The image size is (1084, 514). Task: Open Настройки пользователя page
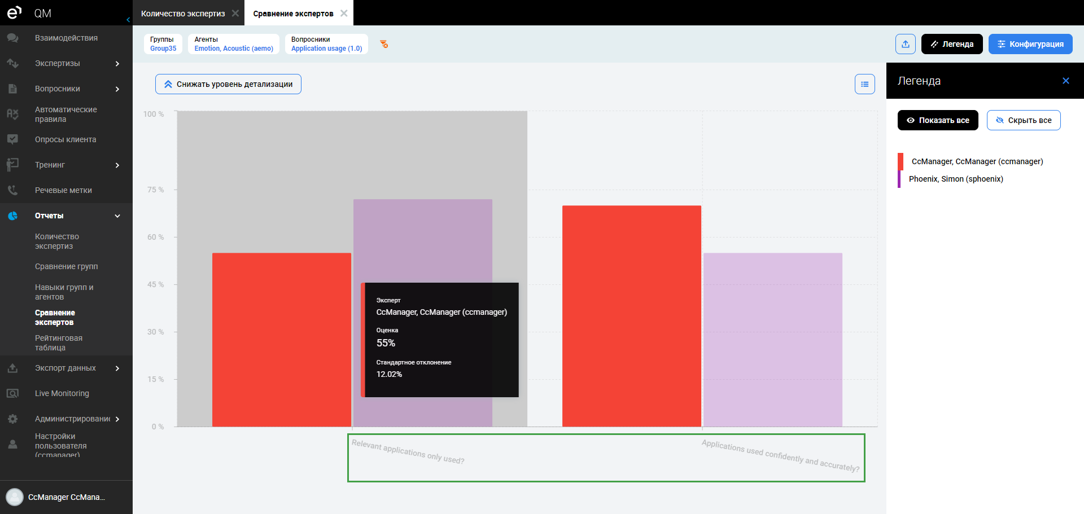point(61,445)
